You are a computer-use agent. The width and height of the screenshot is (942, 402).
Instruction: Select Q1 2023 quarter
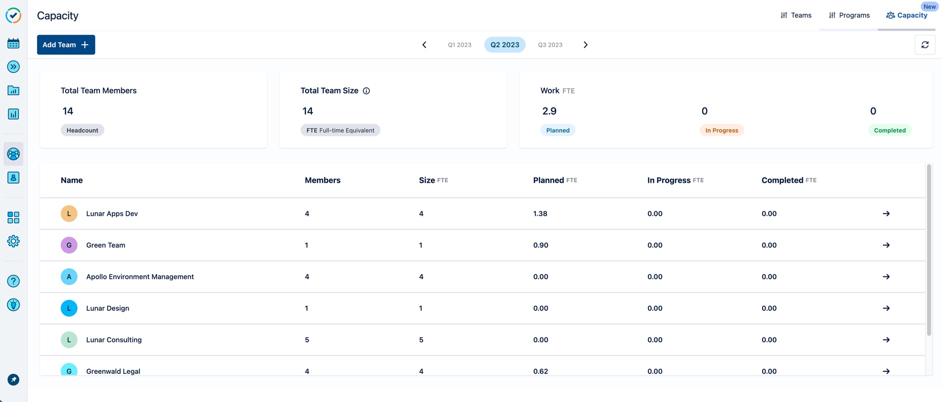pyautogui.click(x=459, y=45)
